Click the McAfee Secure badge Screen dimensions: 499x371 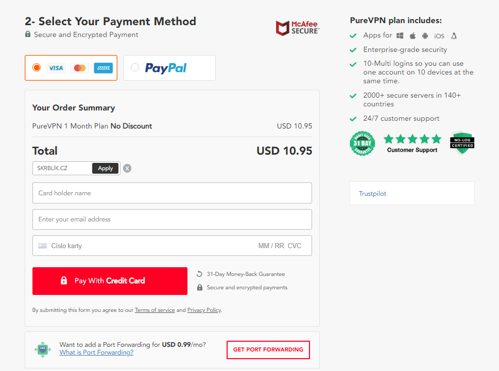298,28
